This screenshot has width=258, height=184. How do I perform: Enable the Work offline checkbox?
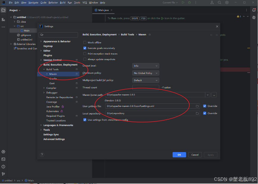coord(85,42)
